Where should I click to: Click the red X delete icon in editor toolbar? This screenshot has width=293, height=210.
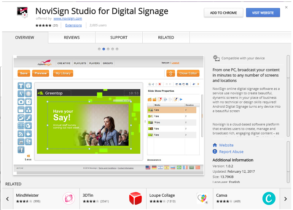(x=160, y=84)
